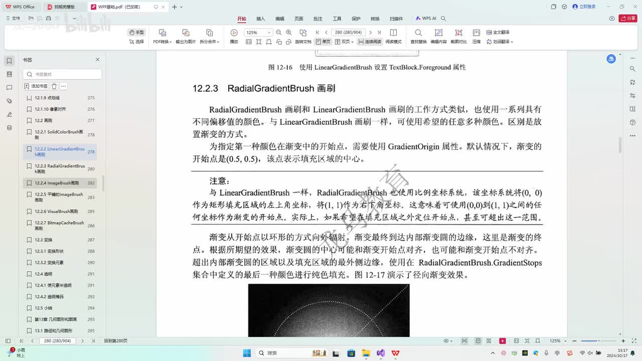Click the zoom plus button in status bar
The width and height of the screenshot is (642, 361).
pos(623,341)
